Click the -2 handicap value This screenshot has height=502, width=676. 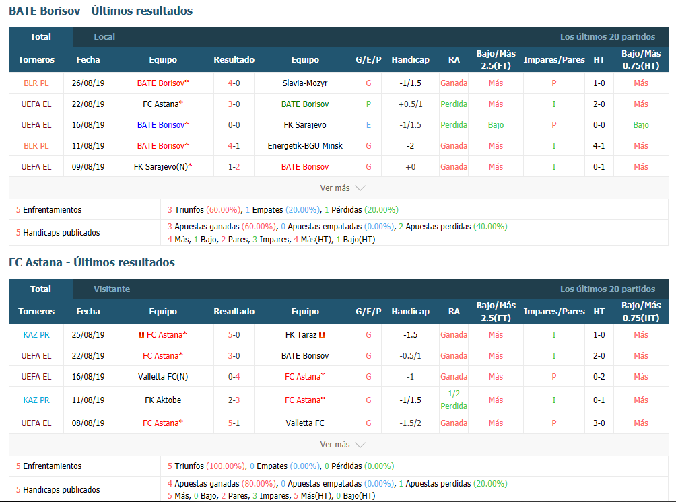[x=411, y=145]
